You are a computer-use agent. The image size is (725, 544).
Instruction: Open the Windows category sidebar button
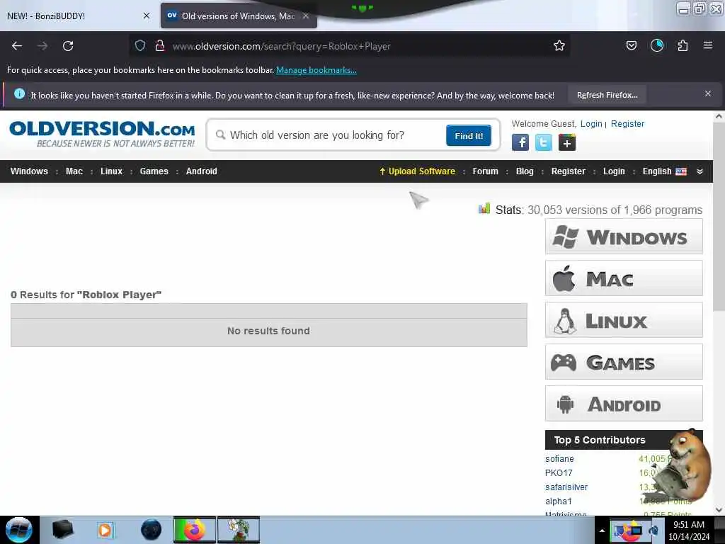[x=624, y=237]
